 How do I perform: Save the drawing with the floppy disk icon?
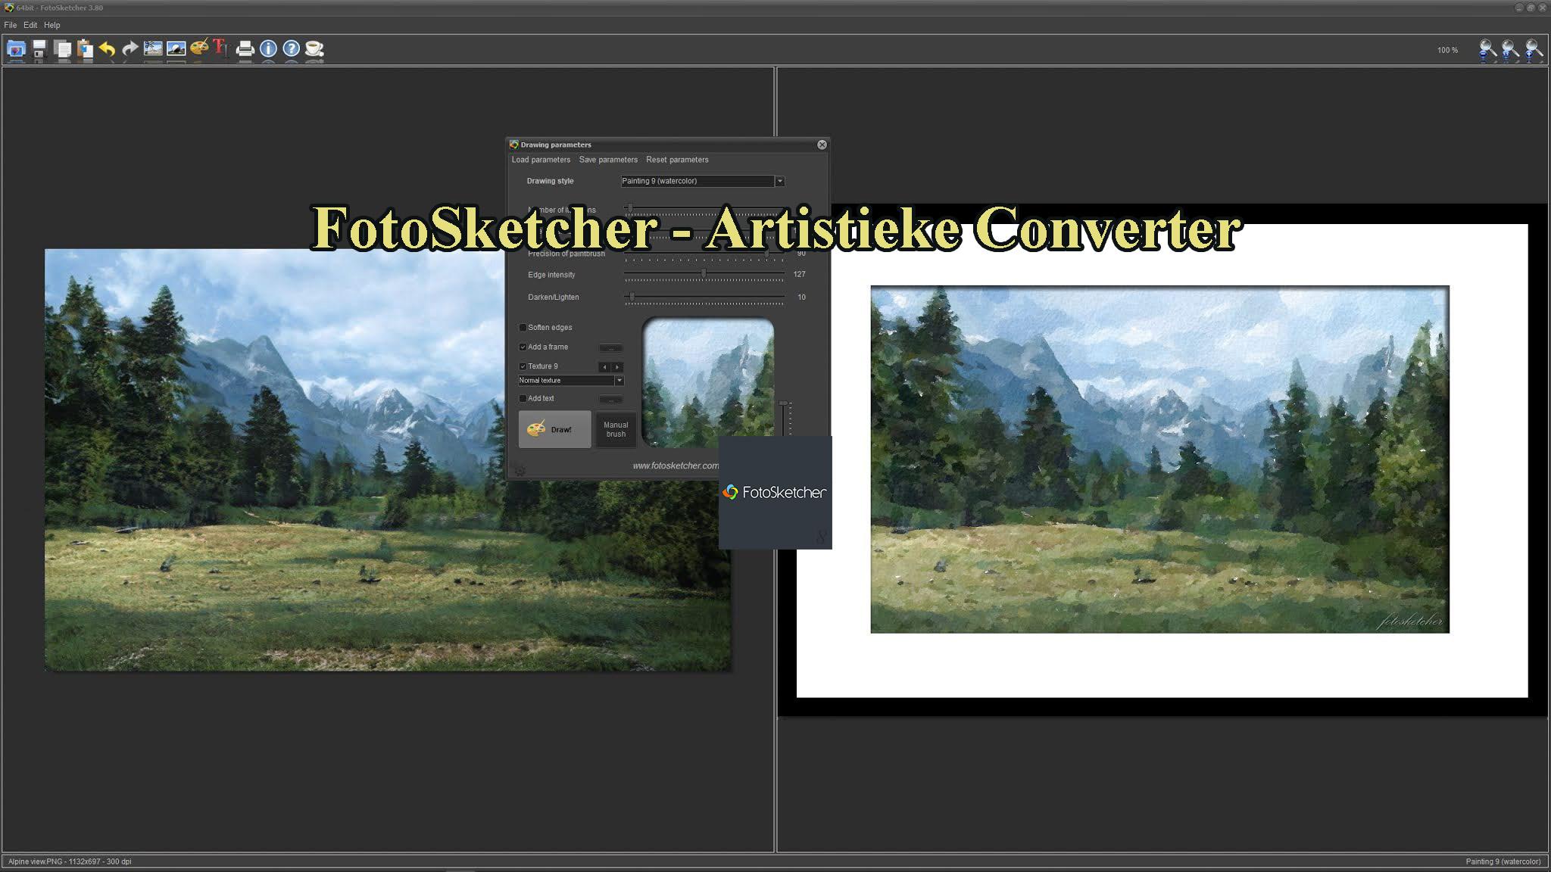(39, 49)
